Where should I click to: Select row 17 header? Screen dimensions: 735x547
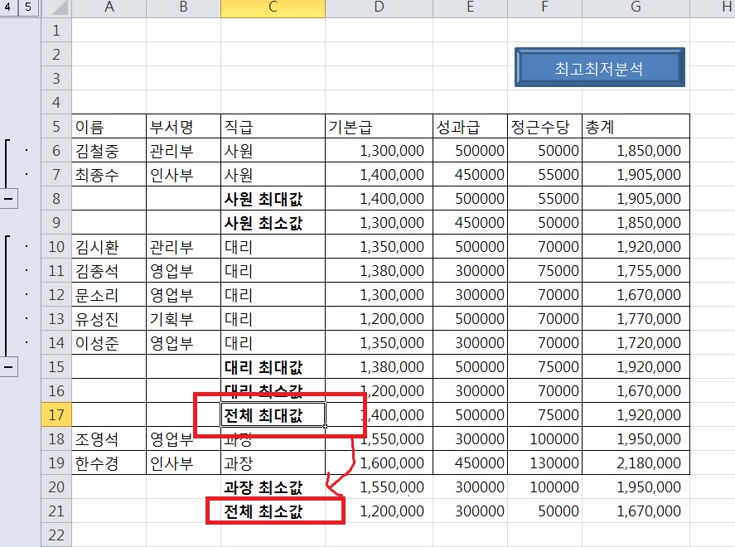pos(56,416)
